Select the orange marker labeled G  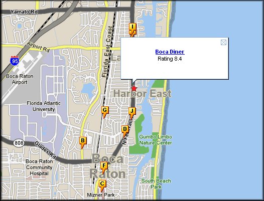coord(105,112)
